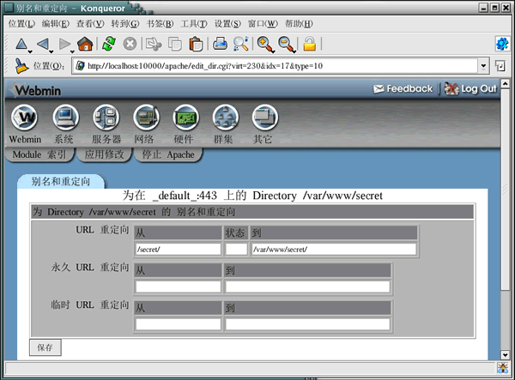Clear location bar with broom icon
The height and width of the screenshot is (380, 515).
click(x=21, y=66)
